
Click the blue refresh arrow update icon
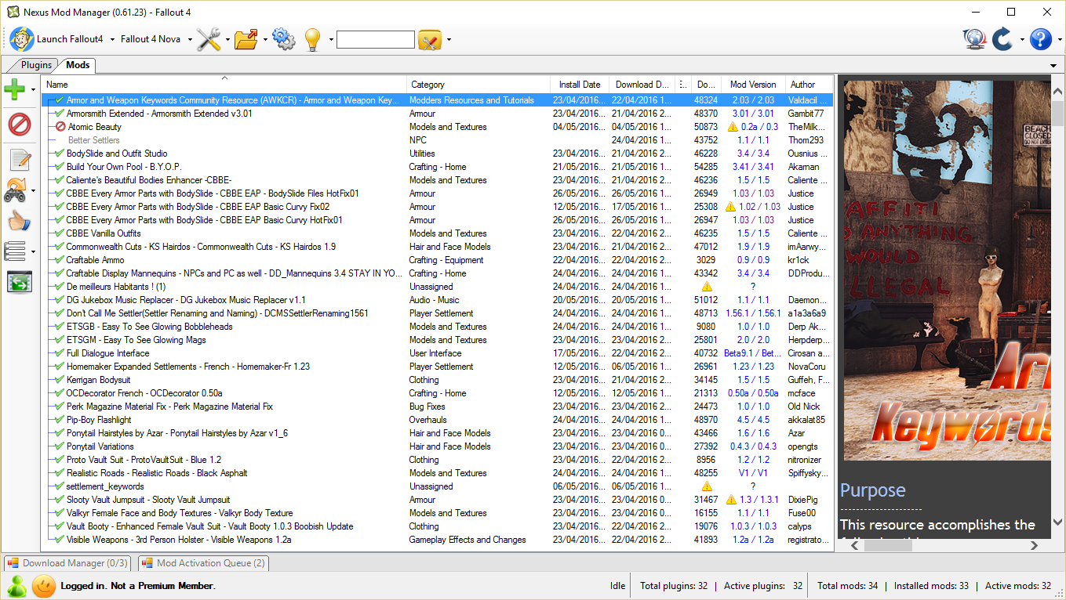[x=1002, y=39]
